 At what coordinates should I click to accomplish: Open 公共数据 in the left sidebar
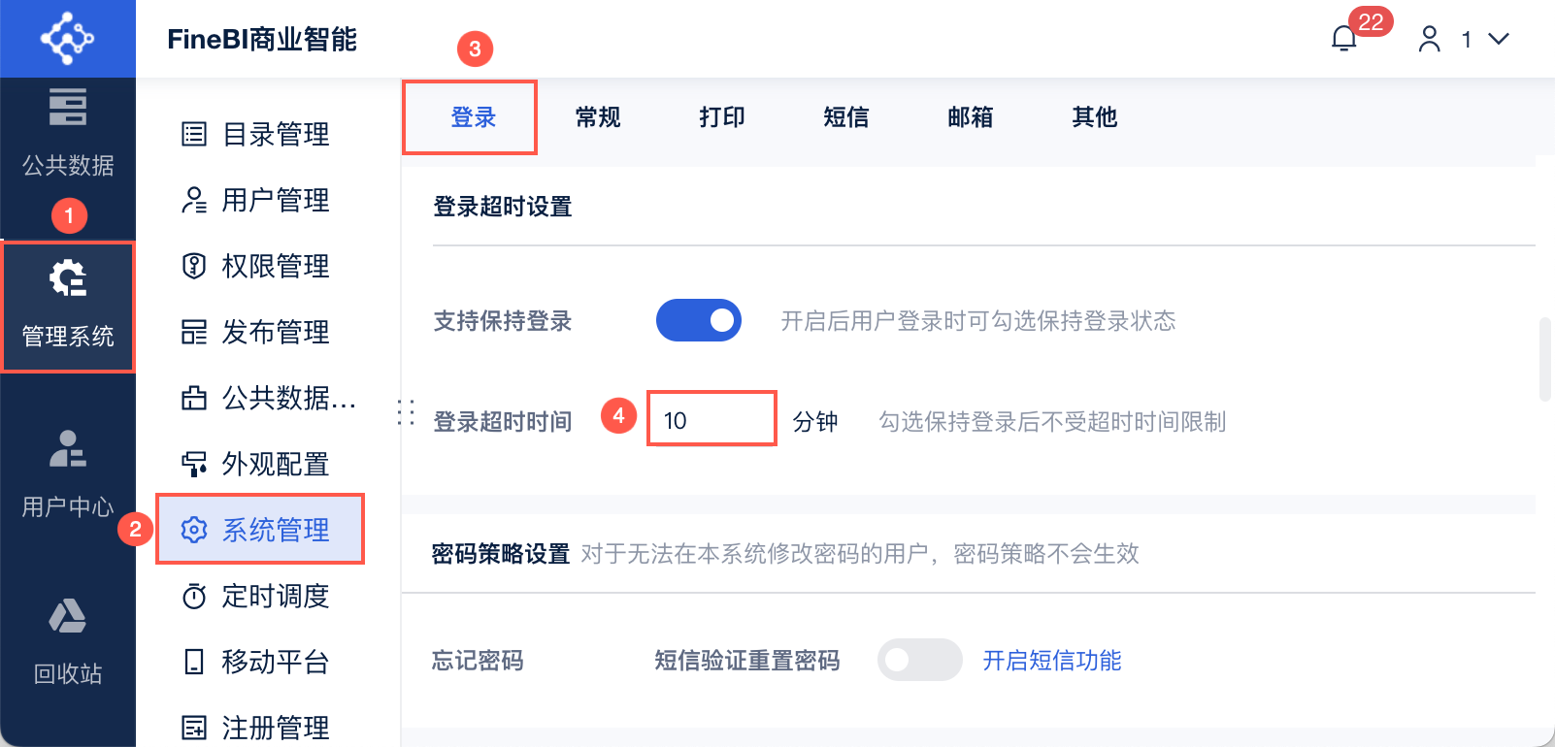(x=68, y=133)
